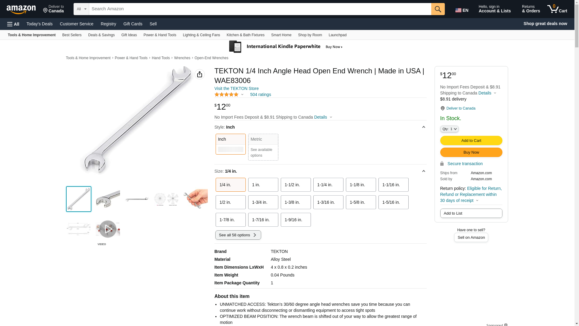Open the Best Sellers tab

pos(72,35)
